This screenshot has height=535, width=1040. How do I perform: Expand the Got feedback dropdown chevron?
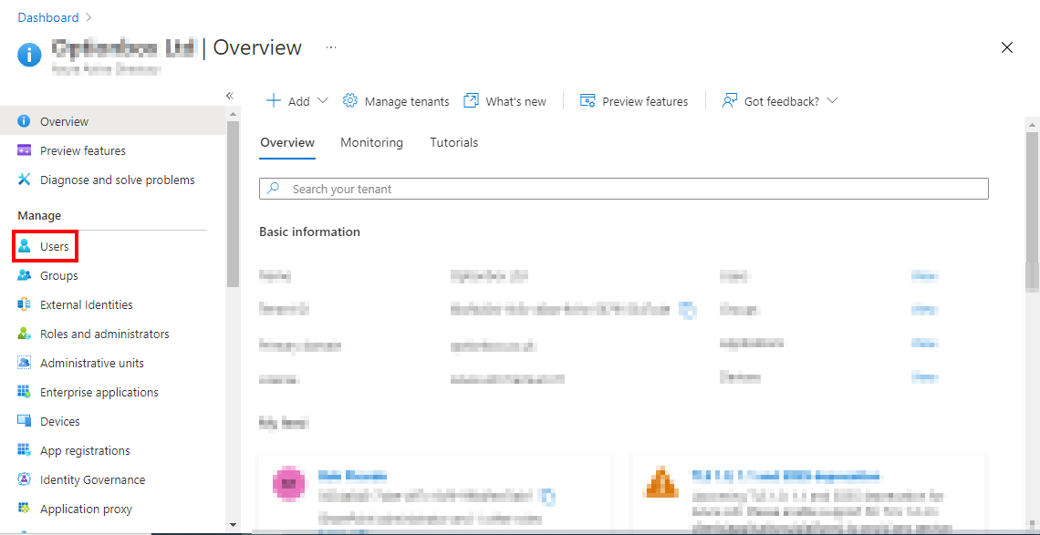point(833,101)
